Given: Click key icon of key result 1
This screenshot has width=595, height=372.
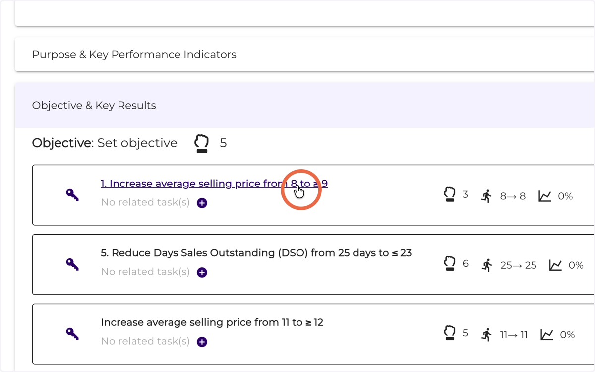Looking at the screenshot, I should tap(72, 195).
